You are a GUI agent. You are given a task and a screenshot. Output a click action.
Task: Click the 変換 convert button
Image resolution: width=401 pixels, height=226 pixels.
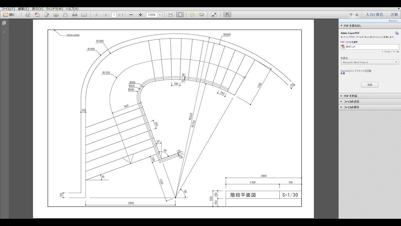coord(370,85)
